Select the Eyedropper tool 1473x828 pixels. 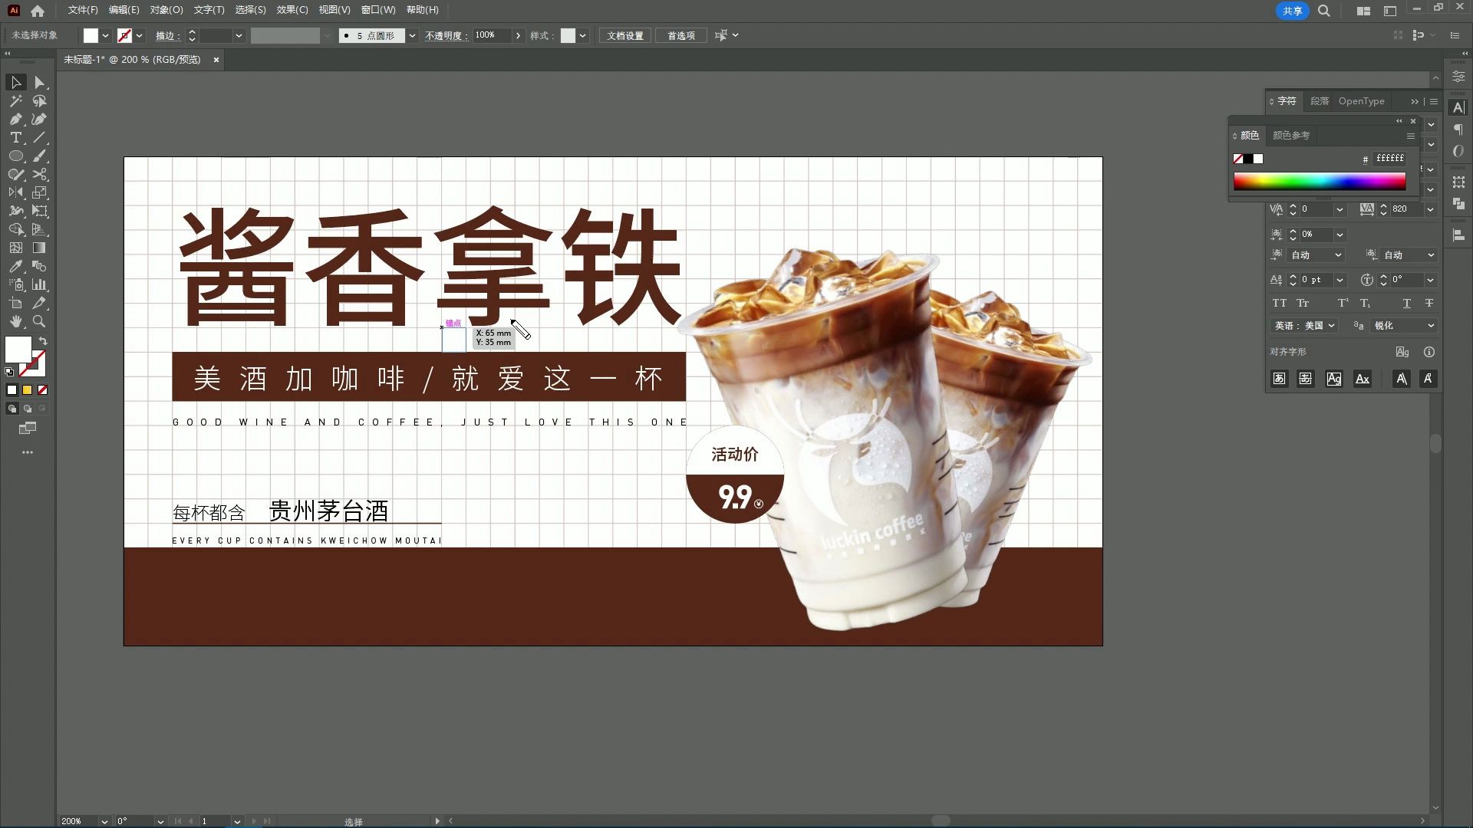[x=16, y=266]
